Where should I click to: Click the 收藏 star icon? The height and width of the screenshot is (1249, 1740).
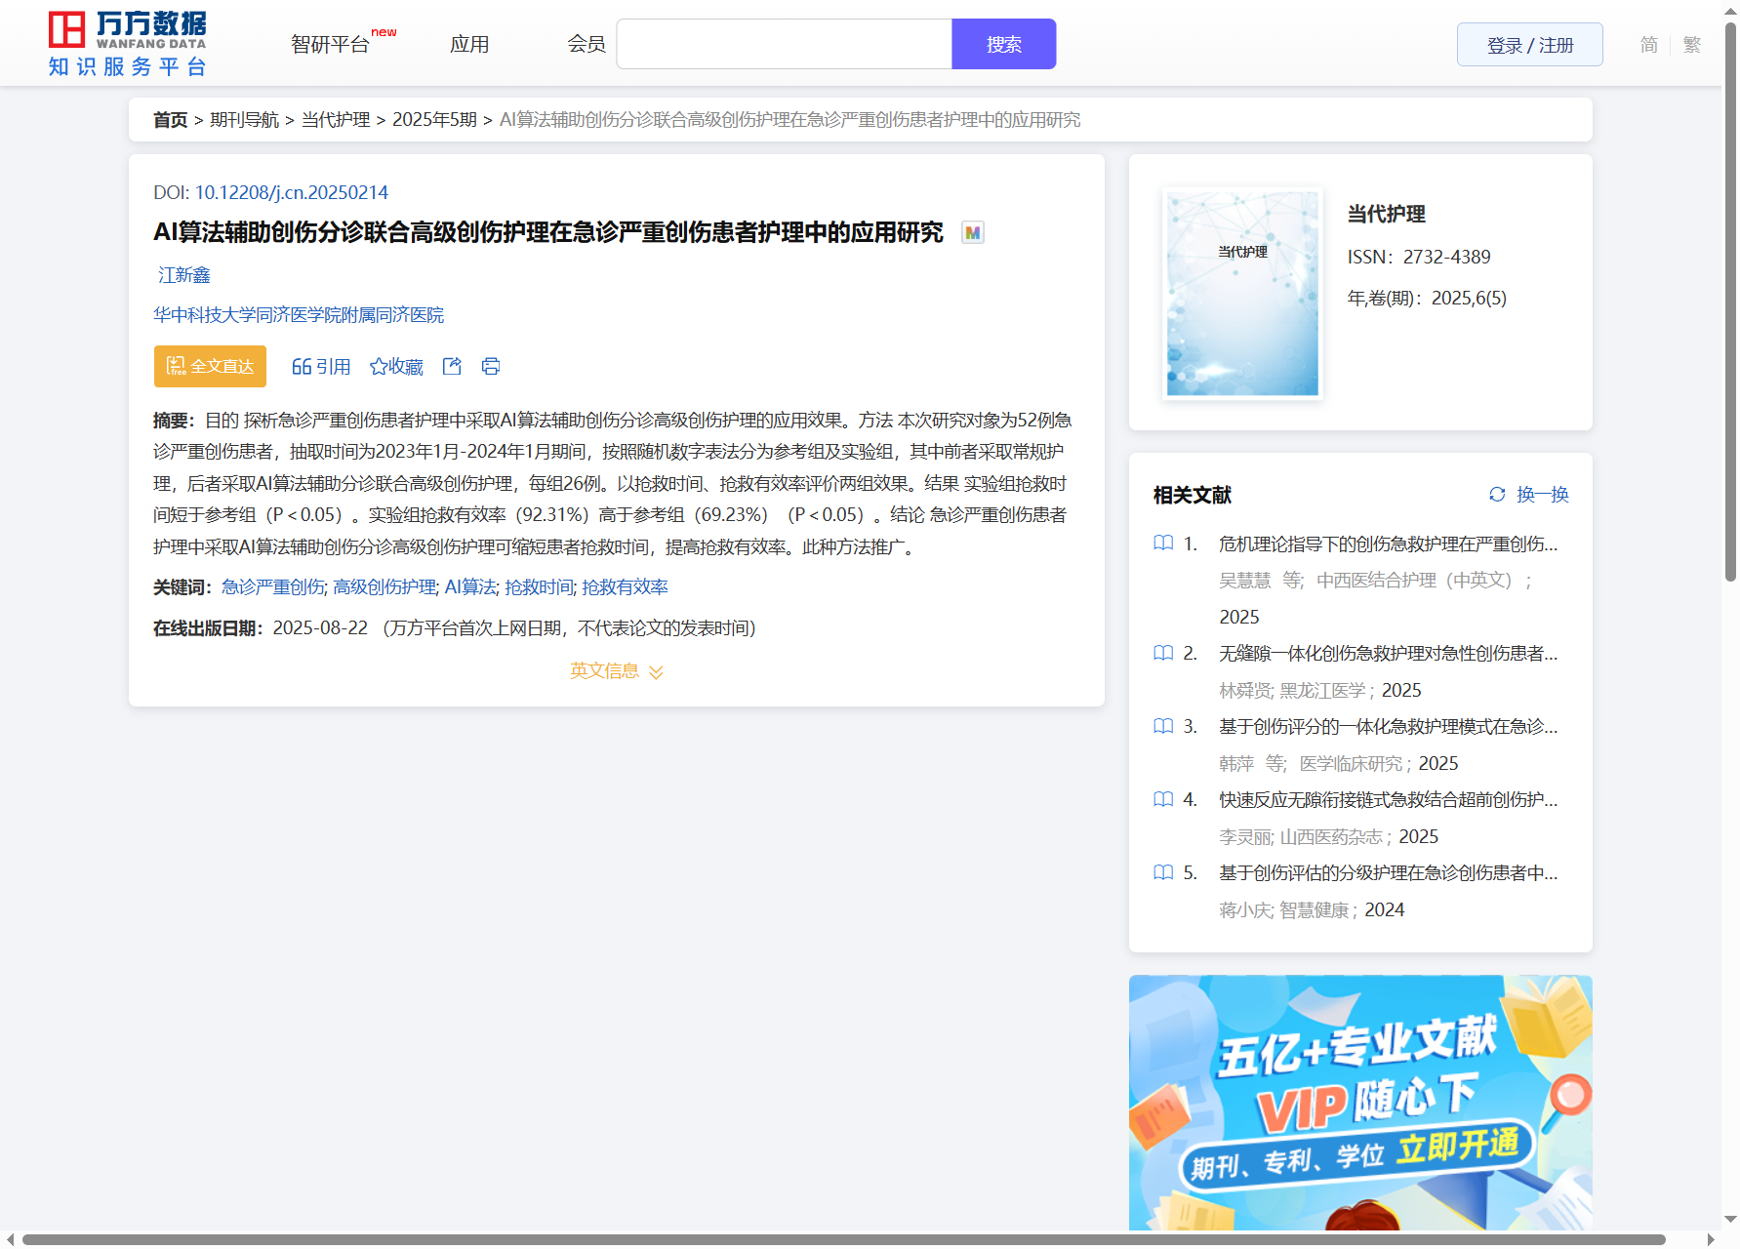point(379,367)
